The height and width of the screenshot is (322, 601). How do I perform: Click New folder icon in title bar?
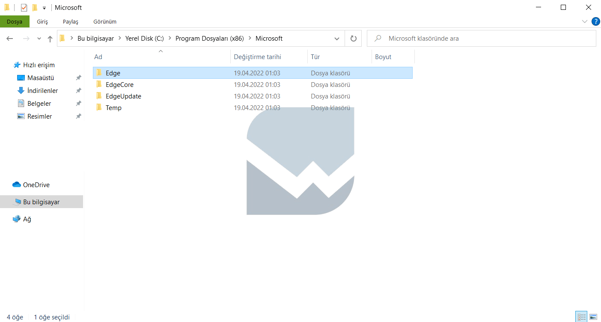(35, 8)
